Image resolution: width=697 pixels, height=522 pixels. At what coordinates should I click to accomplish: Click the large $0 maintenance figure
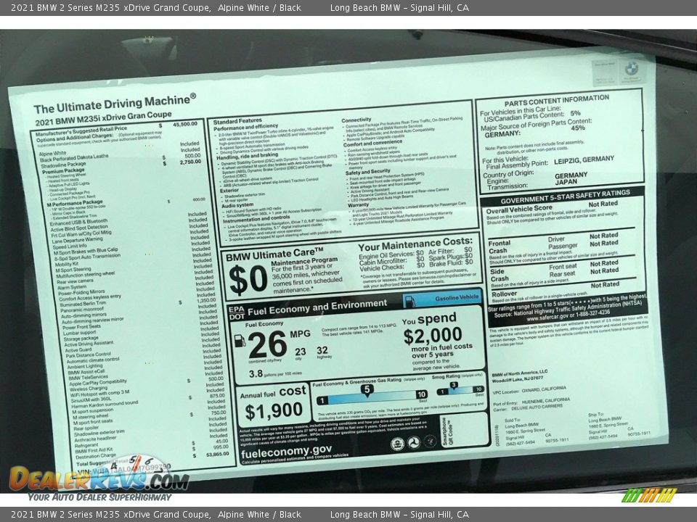pos(248,280)
